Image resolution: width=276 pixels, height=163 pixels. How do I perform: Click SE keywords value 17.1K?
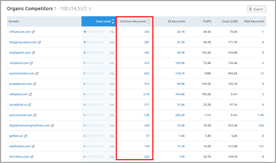tap(181, 146)
